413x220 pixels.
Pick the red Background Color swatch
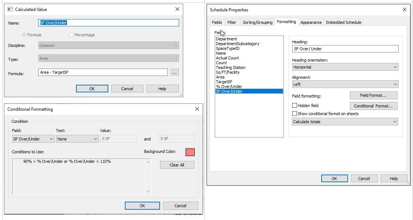coord(190,152)
